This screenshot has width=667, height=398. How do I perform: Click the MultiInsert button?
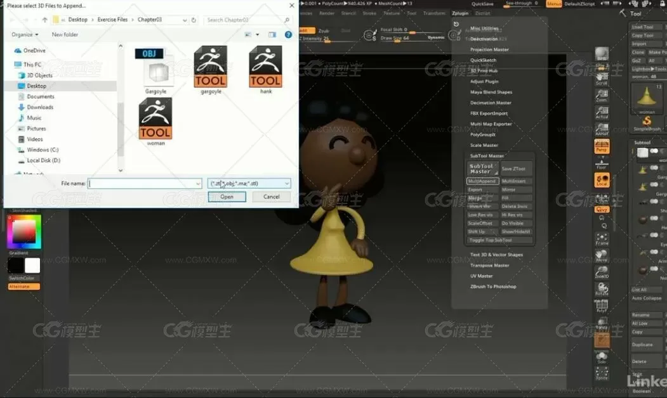pos(516,181)
